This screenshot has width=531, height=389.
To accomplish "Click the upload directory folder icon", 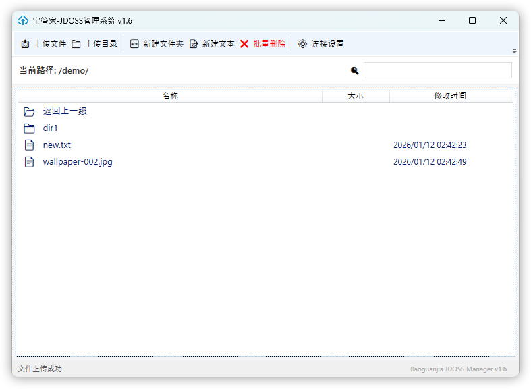I will coord(76,44).
